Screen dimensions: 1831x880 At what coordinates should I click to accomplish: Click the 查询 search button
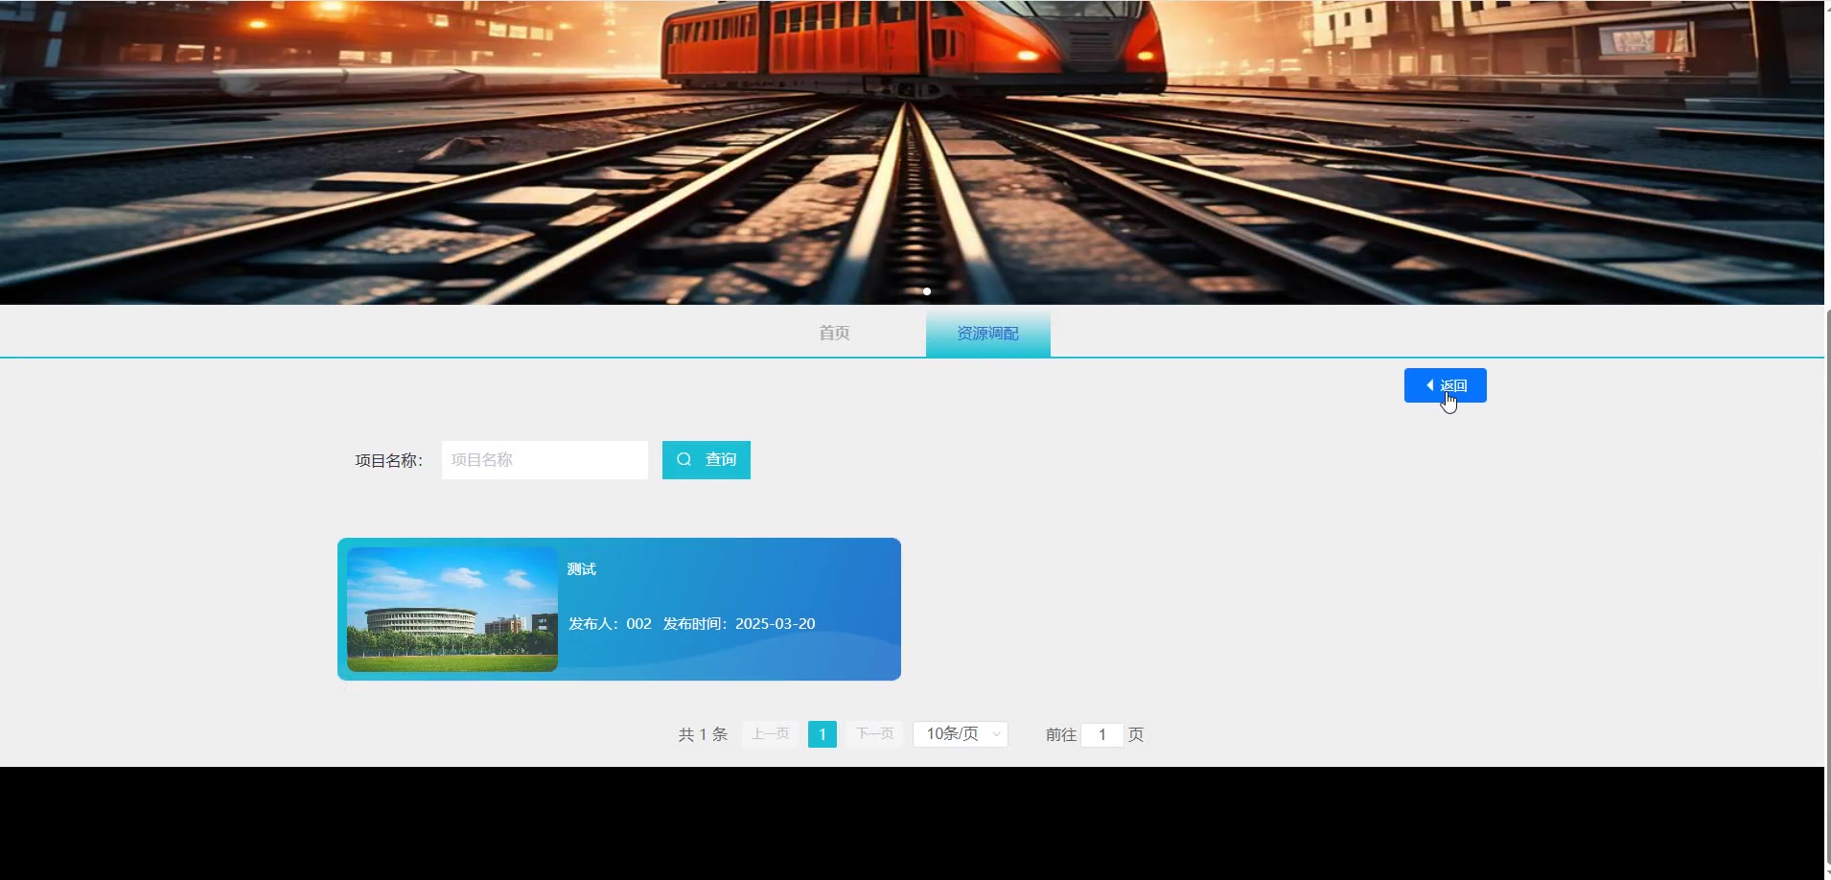pos(707,460)
